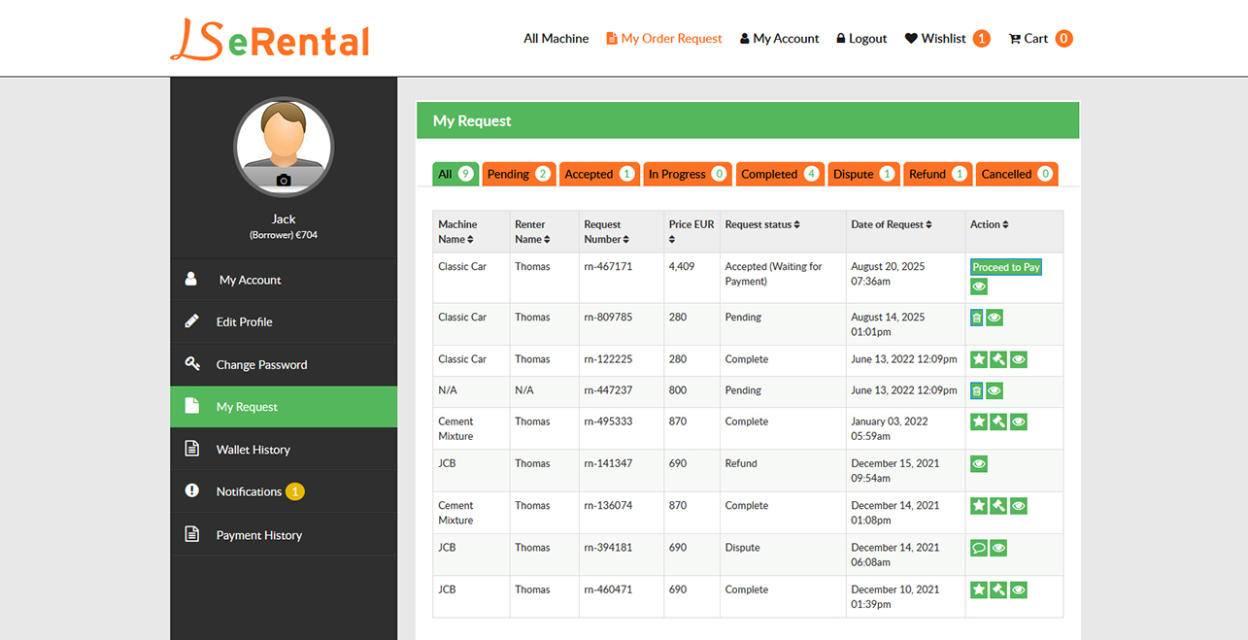Open dispute gavel icon for rn-495333
The height and width of the screenshot is (640, 1248).
997,421
